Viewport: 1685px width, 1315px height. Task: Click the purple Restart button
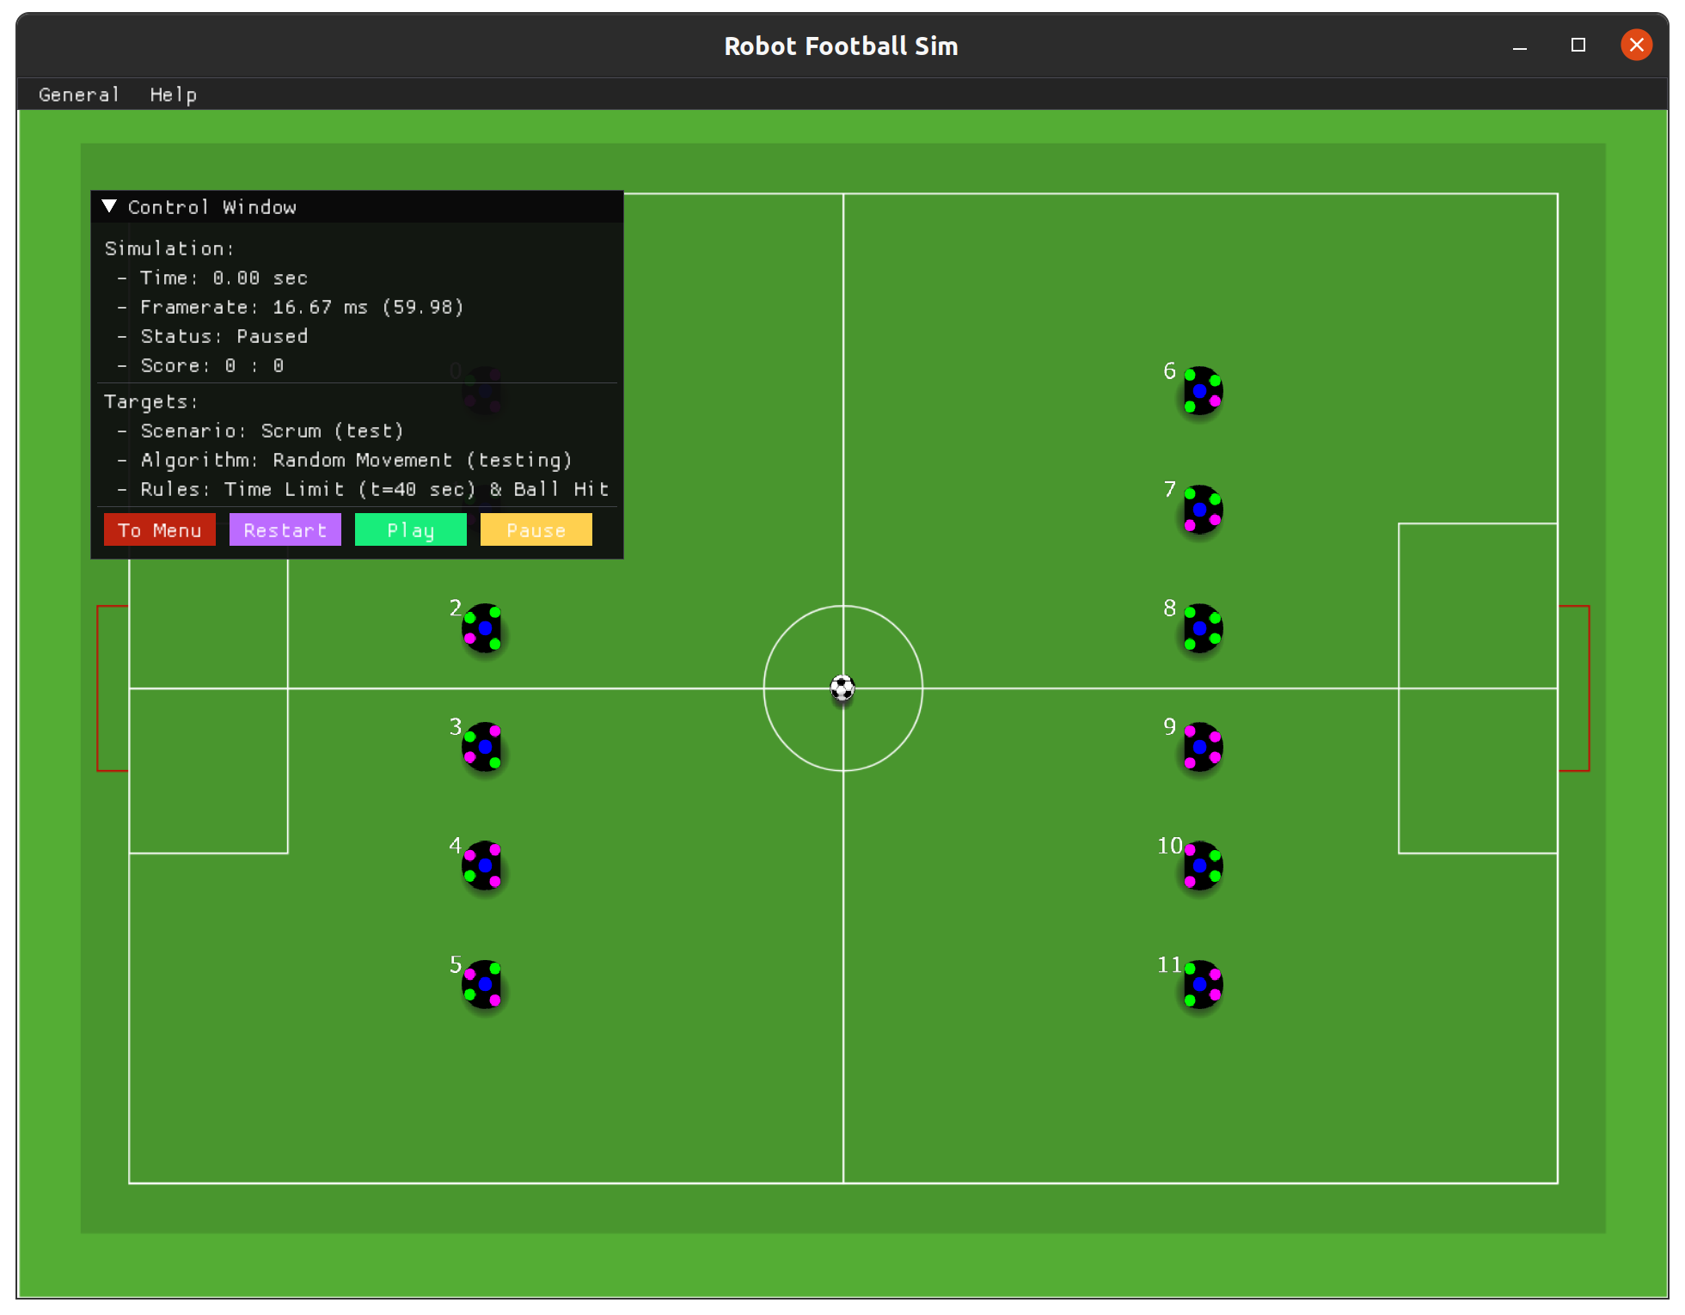[x=285, y=529]
